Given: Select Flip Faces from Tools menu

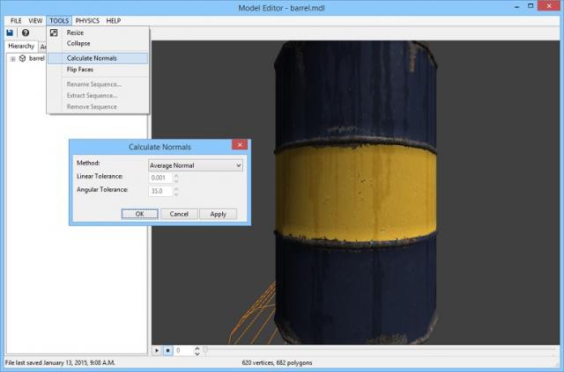Looking at the screenshot, I should [x=79, y=69].
